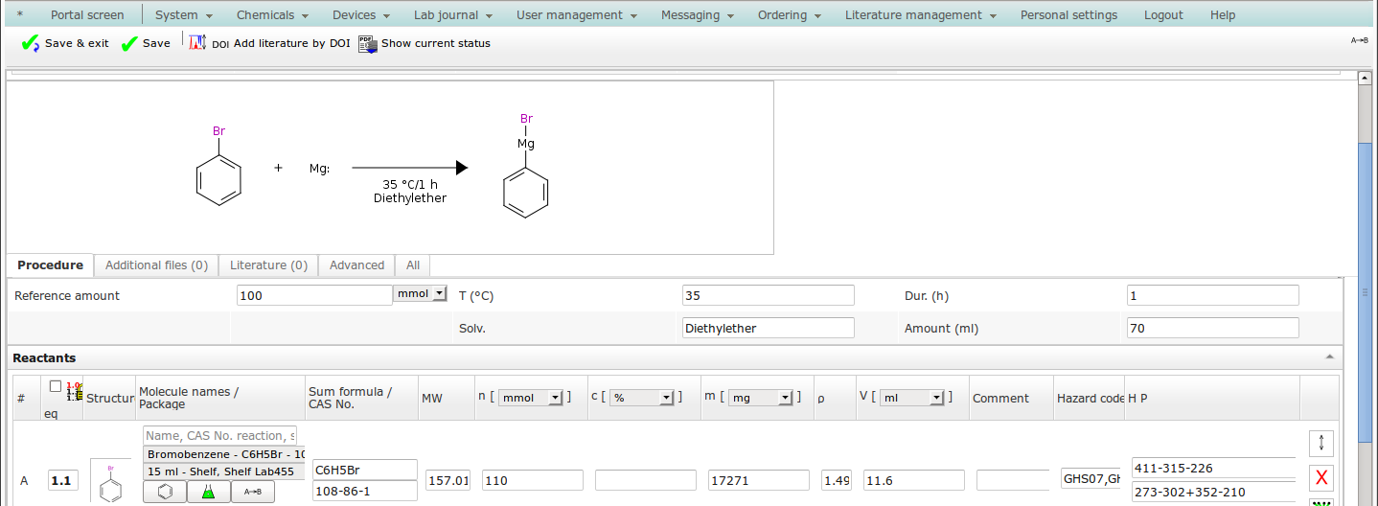Click the T (°C) field showing 35

tap(768, 295)
